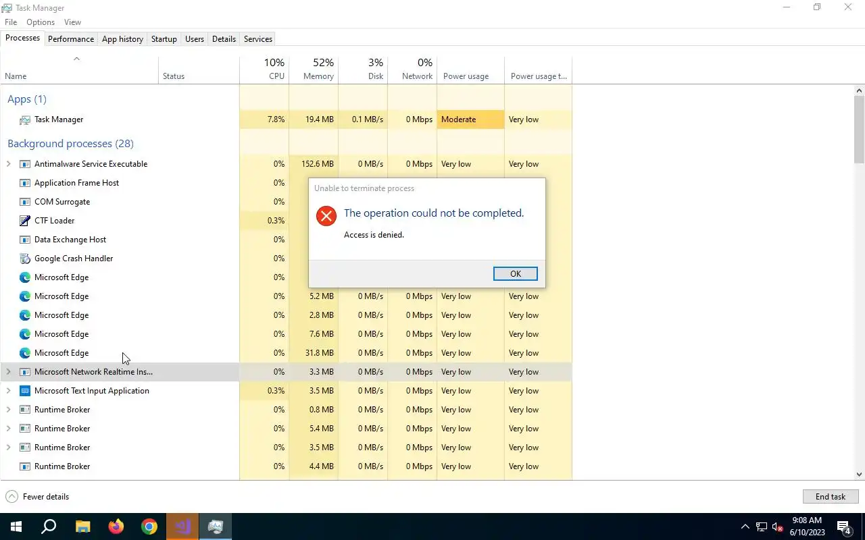Click the Task Manager title bar icon
The width and height of the screenshot is (865, 540).
pos(7,7)
